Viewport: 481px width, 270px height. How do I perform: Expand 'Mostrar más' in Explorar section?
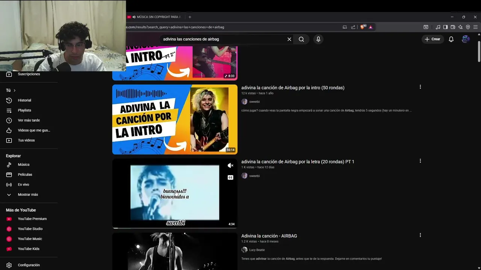[29, 195]
